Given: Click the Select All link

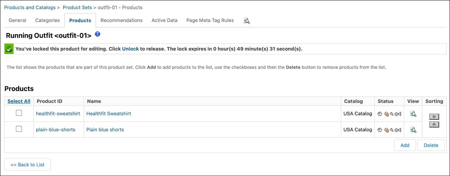Looking at the screenshot, I should [19, 101].
